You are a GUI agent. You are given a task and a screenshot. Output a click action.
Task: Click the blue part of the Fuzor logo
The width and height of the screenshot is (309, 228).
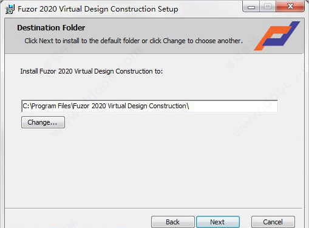tap(282, 35)
